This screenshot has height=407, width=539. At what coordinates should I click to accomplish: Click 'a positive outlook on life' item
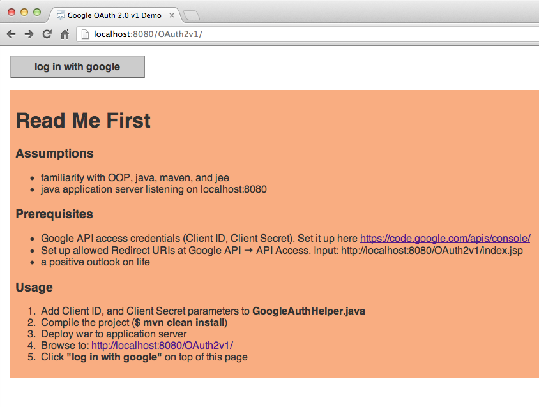click(x=95, y=262)
